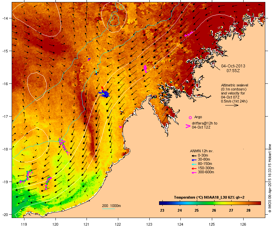Viewport: 274px width, 227px height.
Task: Click the '80-150m' depth label
Action: coord(205,164)
